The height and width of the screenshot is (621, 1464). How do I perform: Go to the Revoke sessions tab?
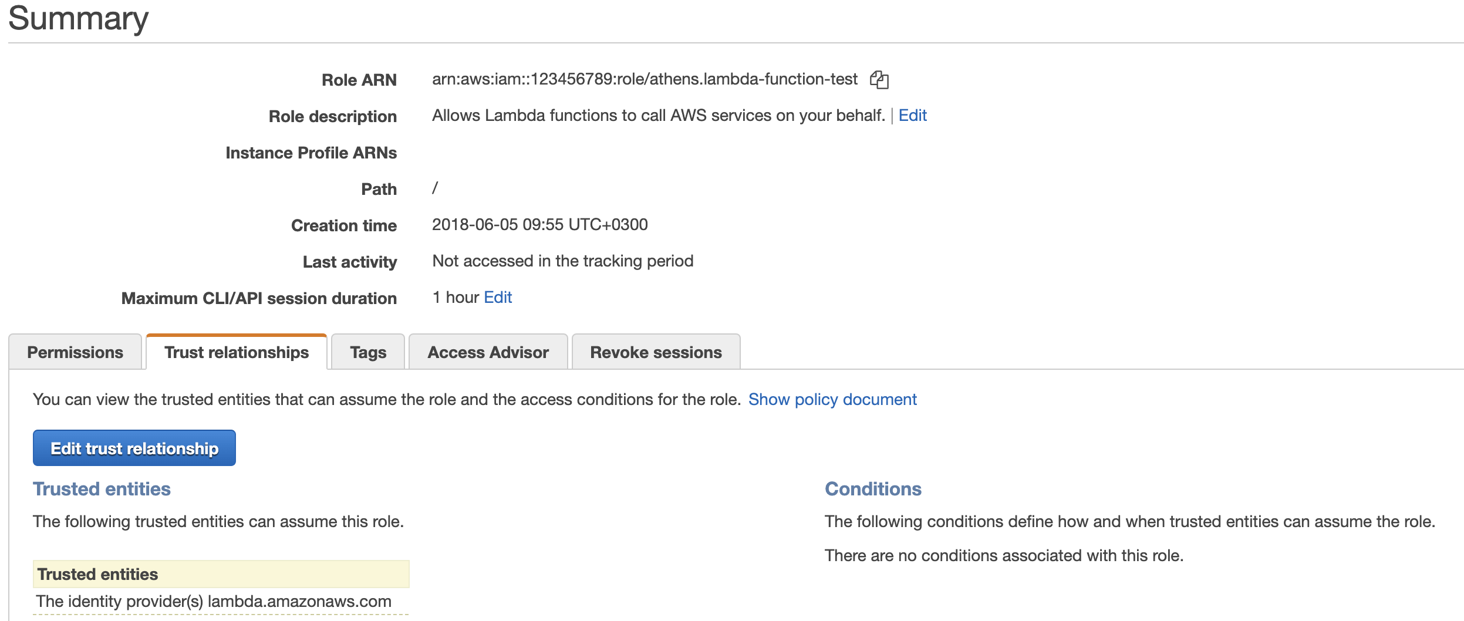[x=656, y=352]
